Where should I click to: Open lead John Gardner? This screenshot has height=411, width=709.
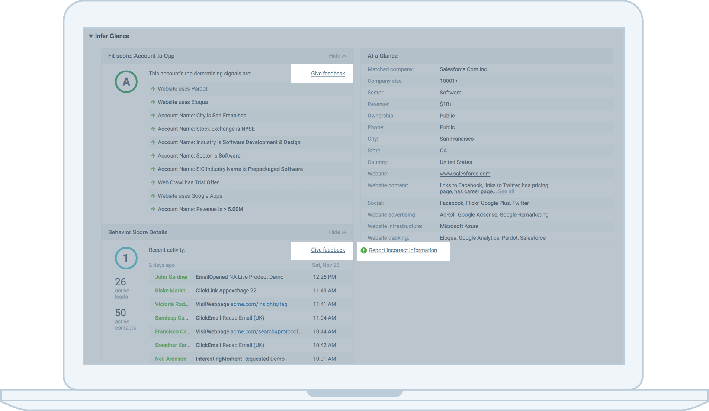[171, 277]
